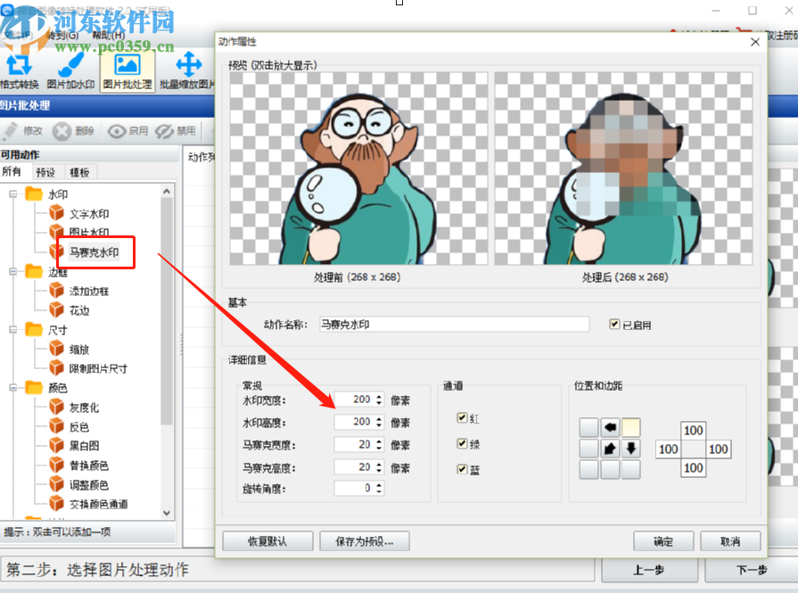Select the highlighted yellow position button
This screenshot has height=593, width=798.
(x=631, y=427)
